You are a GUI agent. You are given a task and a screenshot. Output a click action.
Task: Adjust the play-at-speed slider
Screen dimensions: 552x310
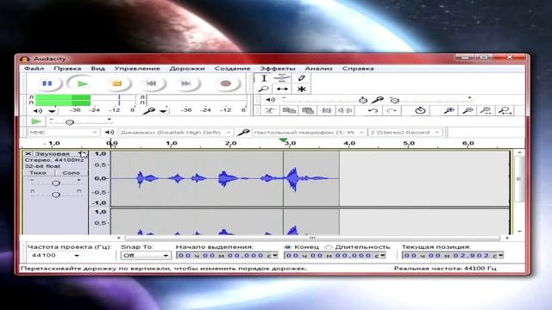click(69, 122)
